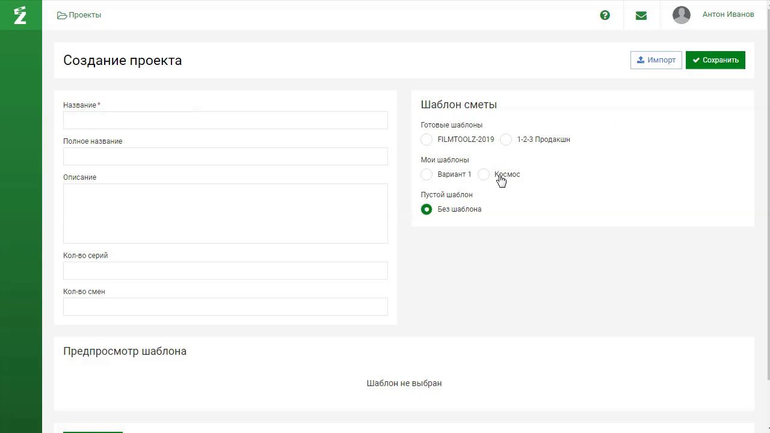Select the Без шаблона radio button

coord(427,209)
